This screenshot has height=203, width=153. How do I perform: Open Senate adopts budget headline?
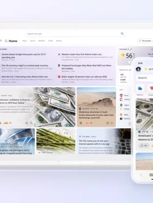click(24, 56)
